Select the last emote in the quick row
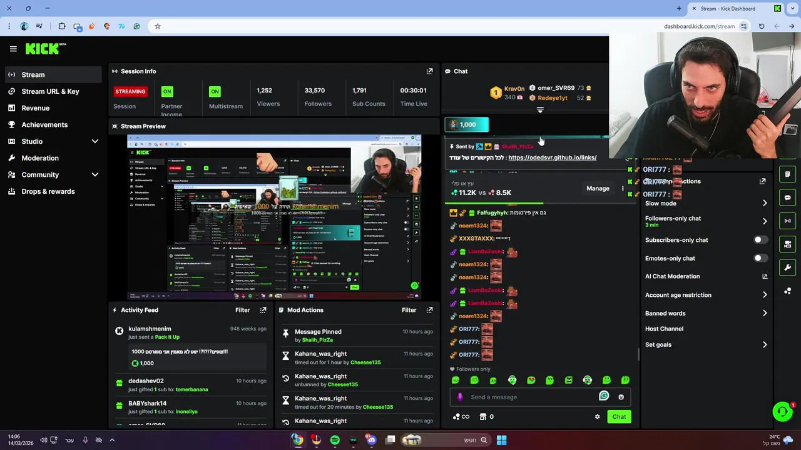This screenshot has height=450, width=801. click(625, 380)
